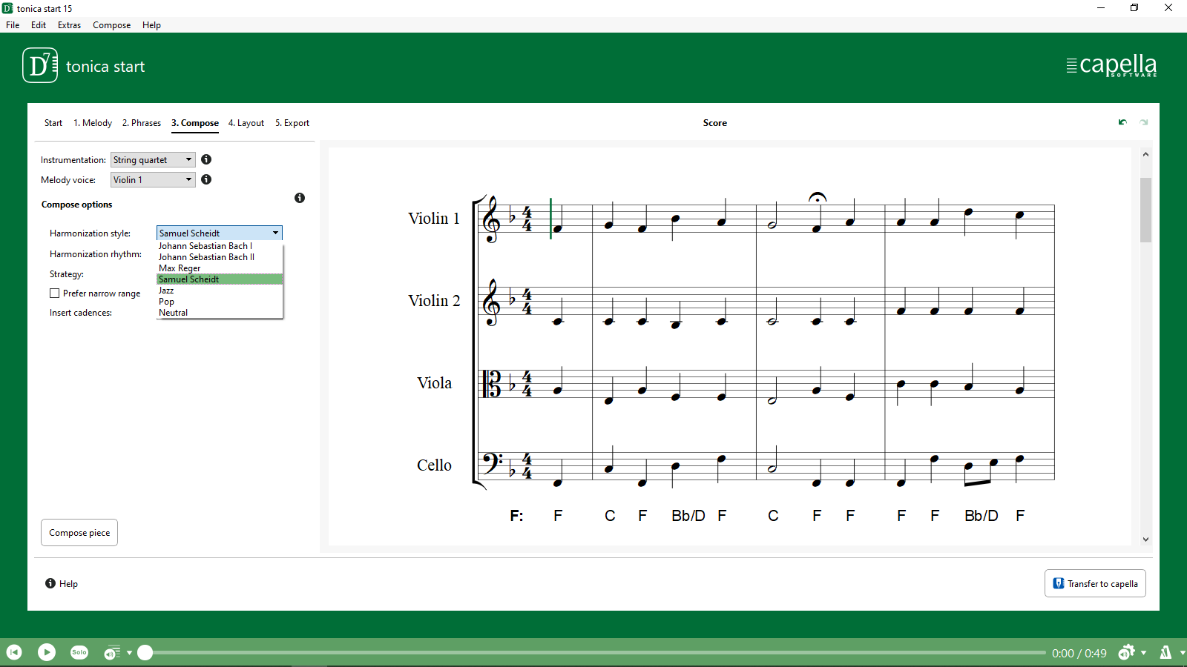Screen dimensions: 1187x667
Task: Click the score vertical scrollbar thumb
Action: tap(1145, 210)
